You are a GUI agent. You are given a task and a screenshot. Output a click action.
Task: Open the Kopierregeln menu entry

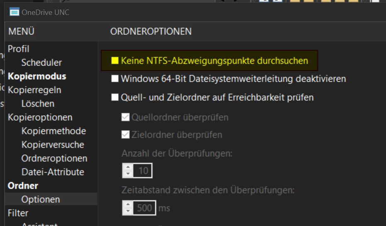tap(34, 90)
